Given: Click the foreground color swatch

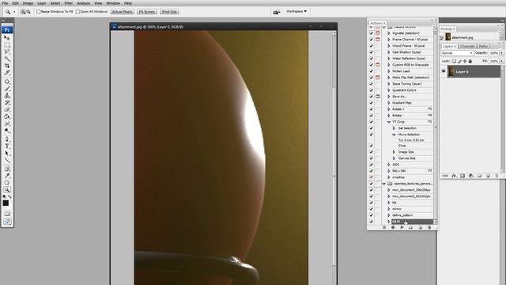Looking at the screenshot, I should 6,203.
